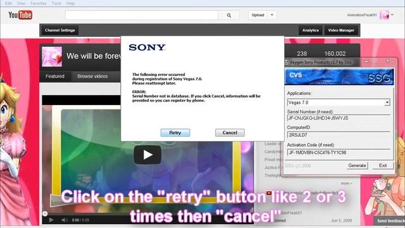Open the Edit menu in browser
This screenshot has height=228, width=405.
[x=8, y=3]
